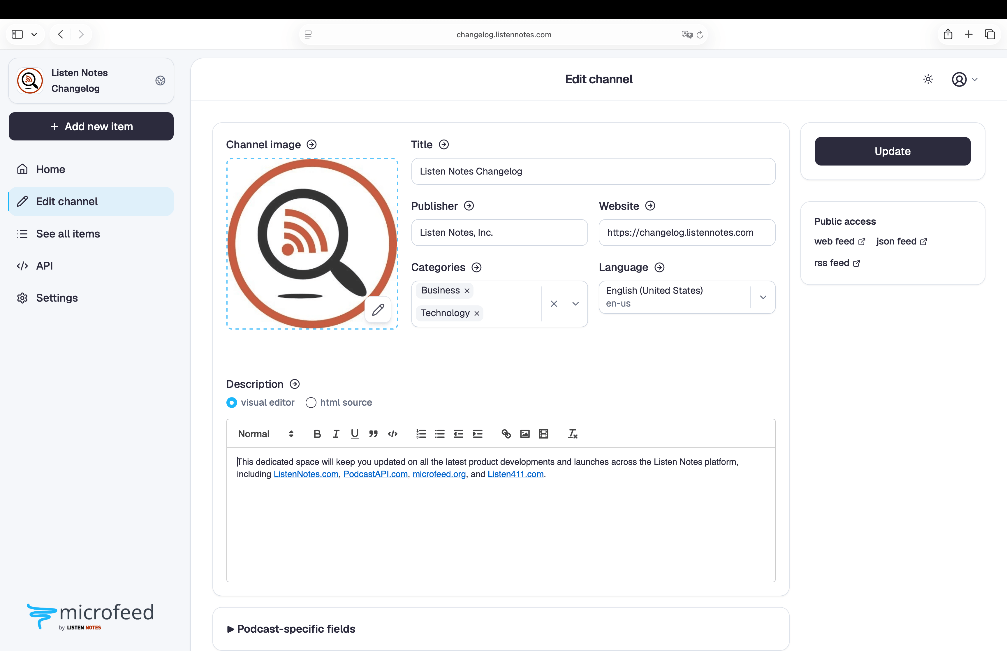
Task: Open help for the Categories field
Action: point(476,267)
